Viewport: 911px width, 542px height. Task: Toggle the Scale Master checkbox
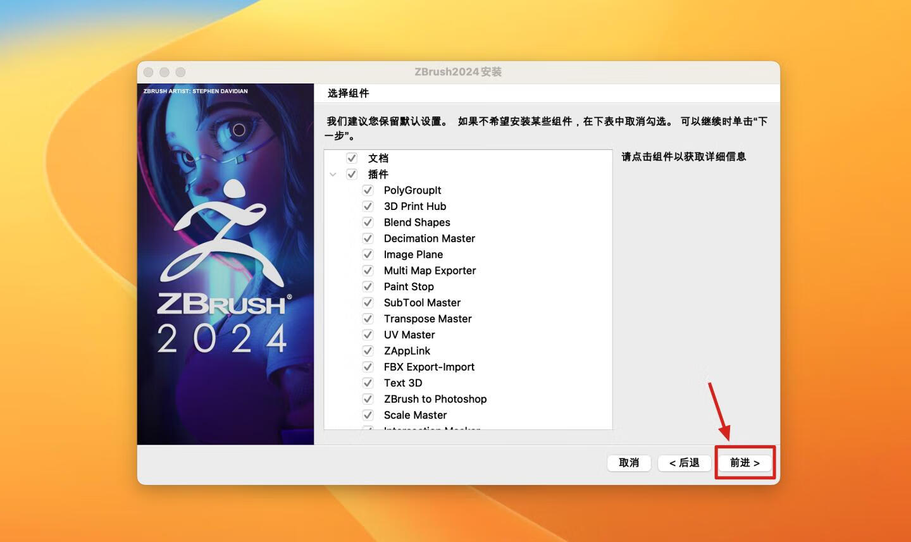point(368,415)
